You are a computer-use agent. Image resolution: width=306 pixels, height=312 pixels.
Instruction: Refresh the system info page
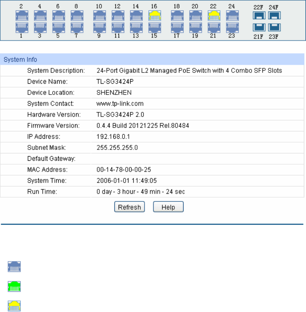129,207
